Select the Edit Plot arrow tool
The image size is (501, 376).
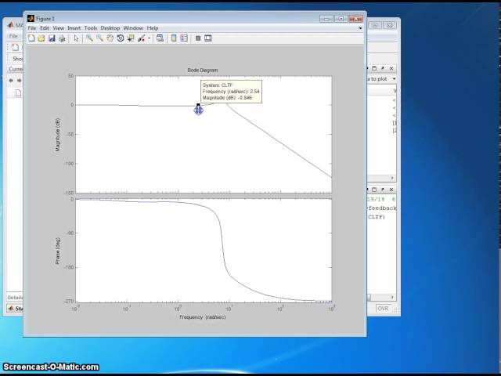[76, 38]
